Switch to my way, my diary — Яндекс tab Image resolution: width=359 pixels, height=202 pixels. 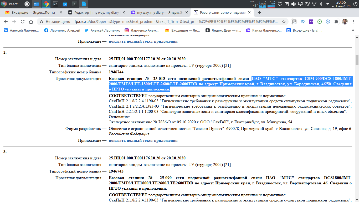point(159,12)
